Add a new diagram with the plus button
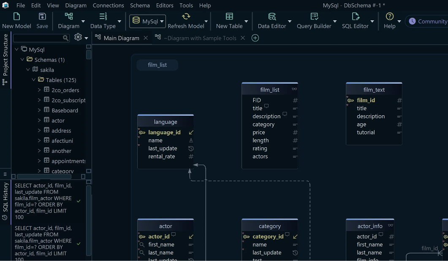 point(255,38)
